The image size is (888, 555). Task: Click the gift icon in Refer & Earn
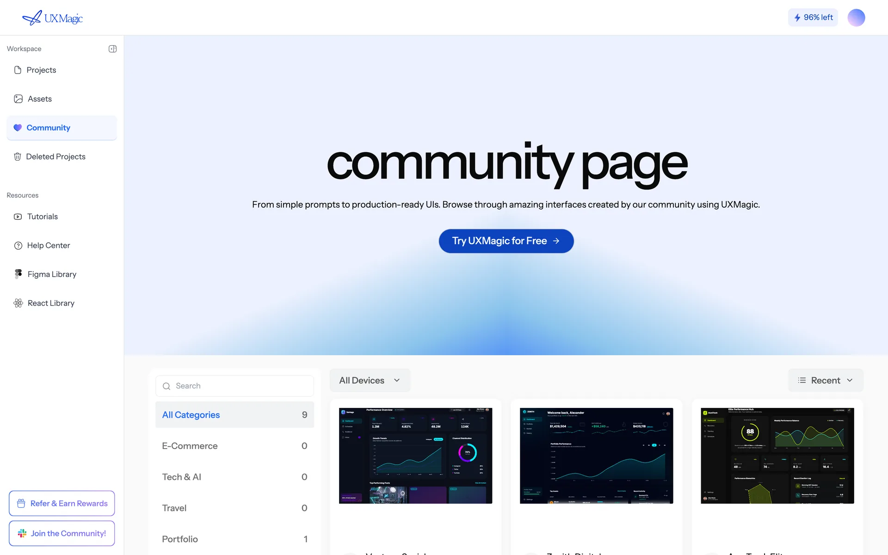pos(21,503)
